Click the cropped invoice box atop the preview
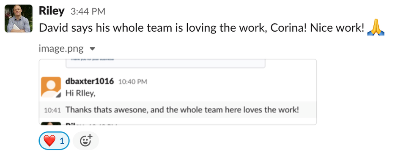The height and width of the screenshot is (153, 406). tap(165, 63)
